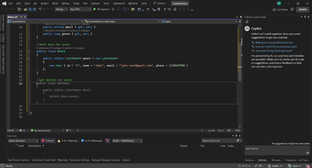Open the Solution Explorer tab at the bottom right

[250, 160]
